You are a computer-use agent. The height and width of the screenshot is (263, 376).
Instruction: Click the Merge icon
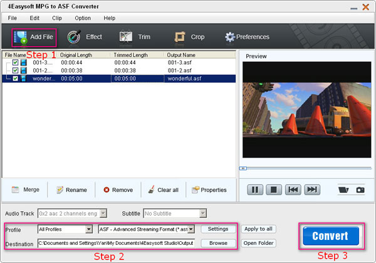(x=15, y=190)
